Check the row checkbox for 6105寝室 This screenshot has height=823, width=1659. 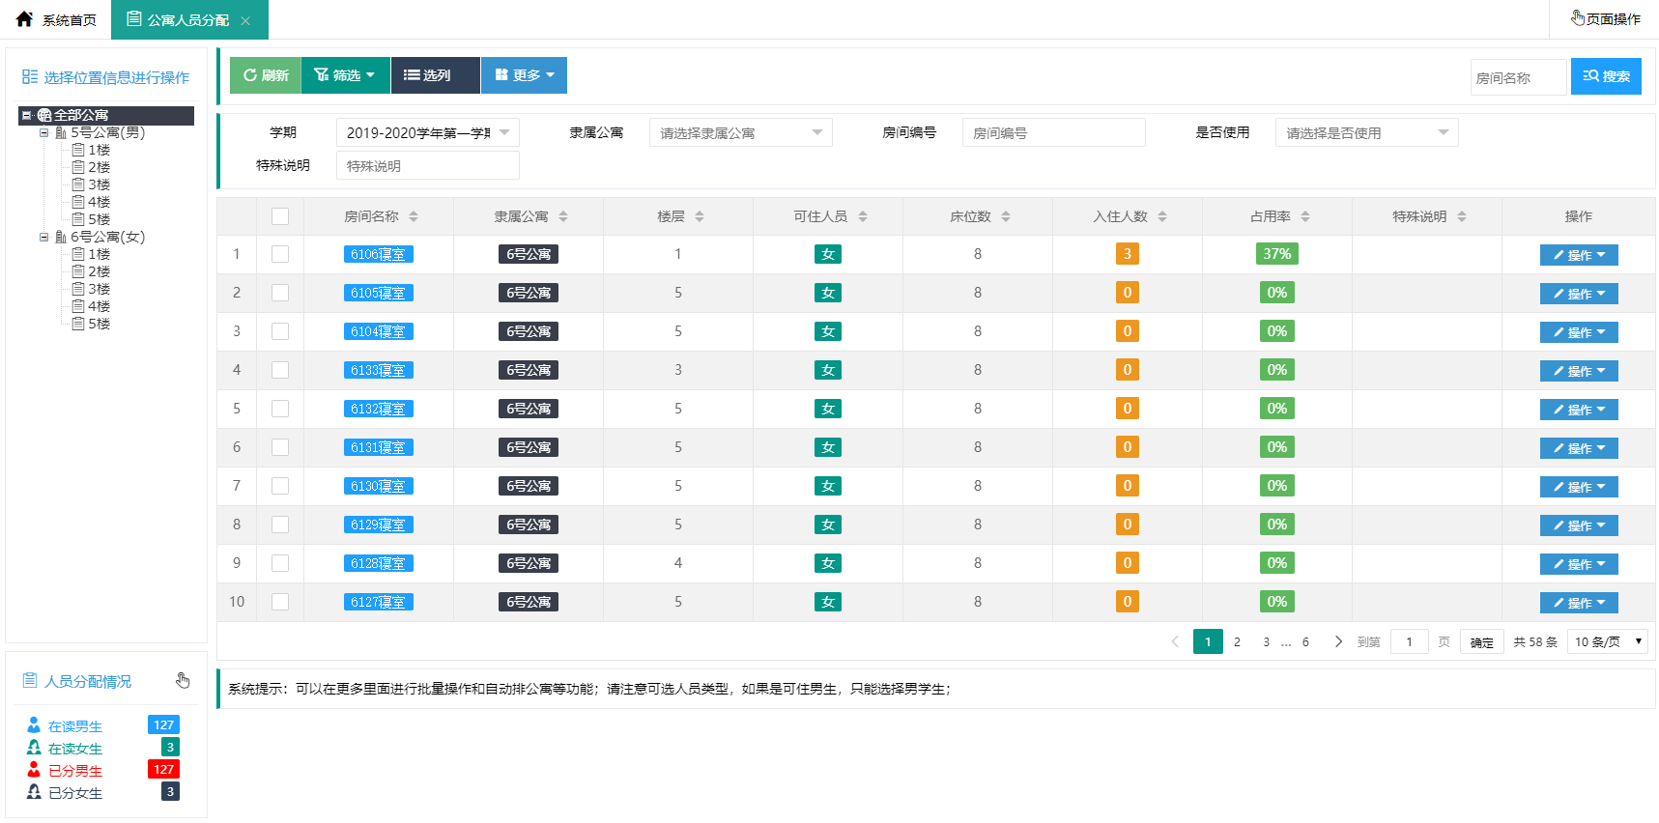coord(280,293)
